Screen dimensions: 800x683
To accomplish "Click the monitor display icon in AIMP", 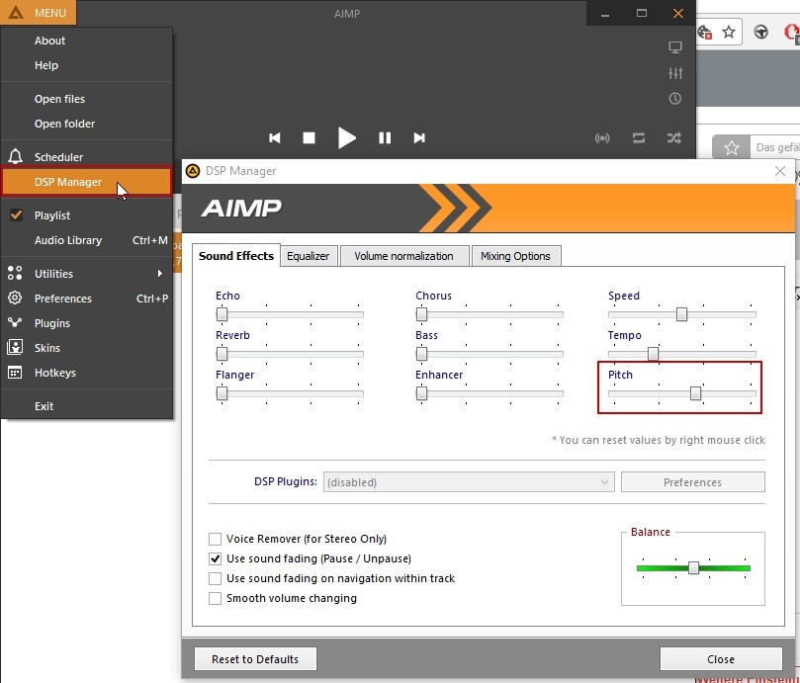I will tap(675, 47).
